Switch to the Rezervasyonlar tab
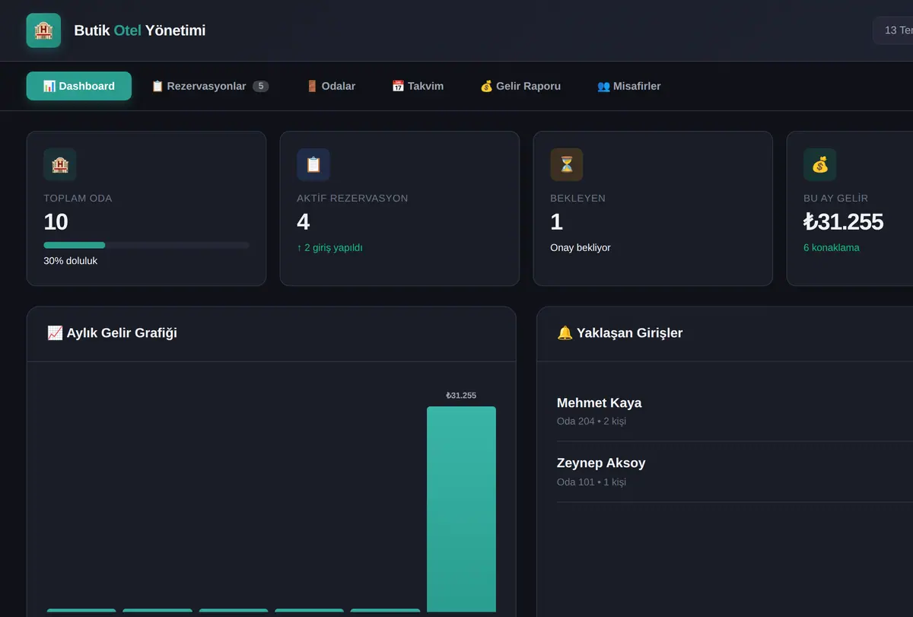913x617 pixels. tap(210, 86)
